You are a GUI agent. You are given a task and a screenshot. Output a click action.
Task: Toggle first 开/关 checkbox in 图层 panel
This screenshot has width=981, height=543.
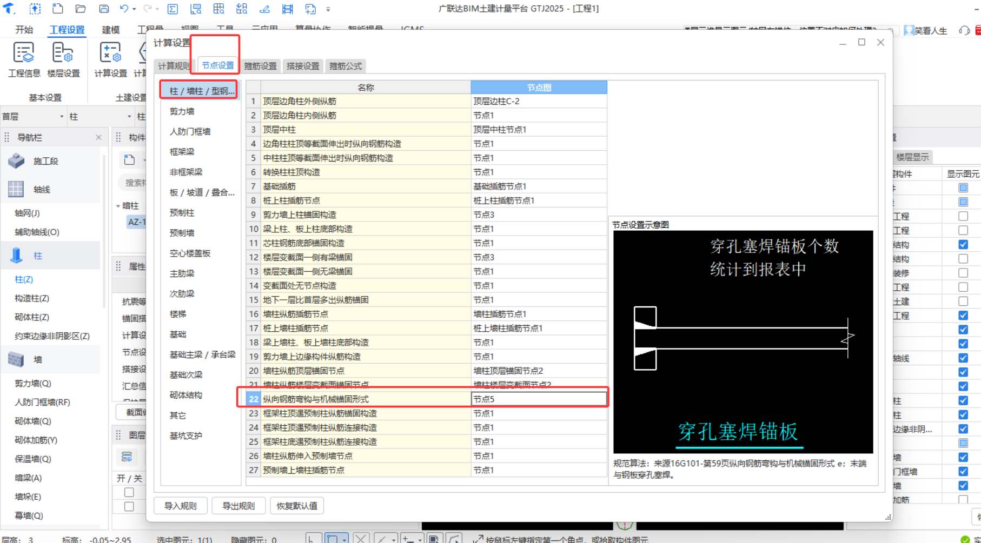[x=129, y=492]
